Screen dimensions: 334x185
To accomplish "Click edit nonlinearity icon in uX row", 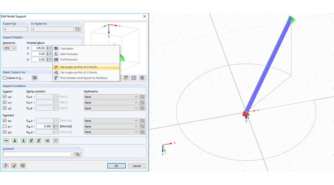I will coord(142,97).
